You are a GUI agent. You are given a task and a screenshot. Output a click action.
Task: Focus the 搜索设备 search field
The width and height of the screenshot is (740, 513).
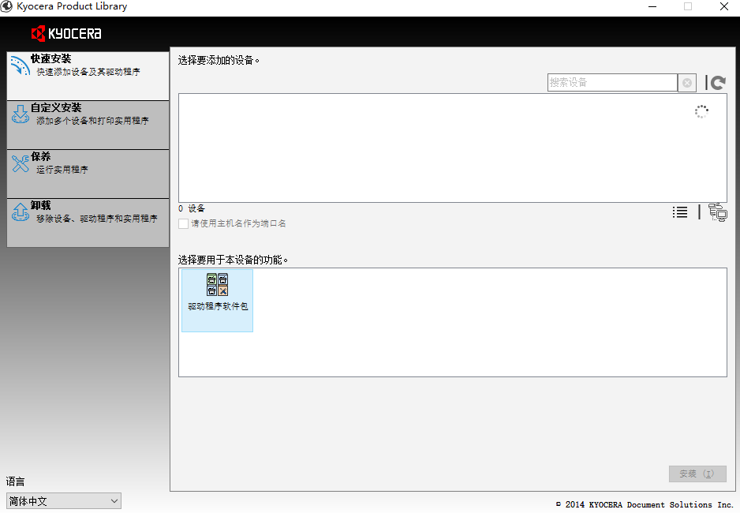[x=612, y=83]
